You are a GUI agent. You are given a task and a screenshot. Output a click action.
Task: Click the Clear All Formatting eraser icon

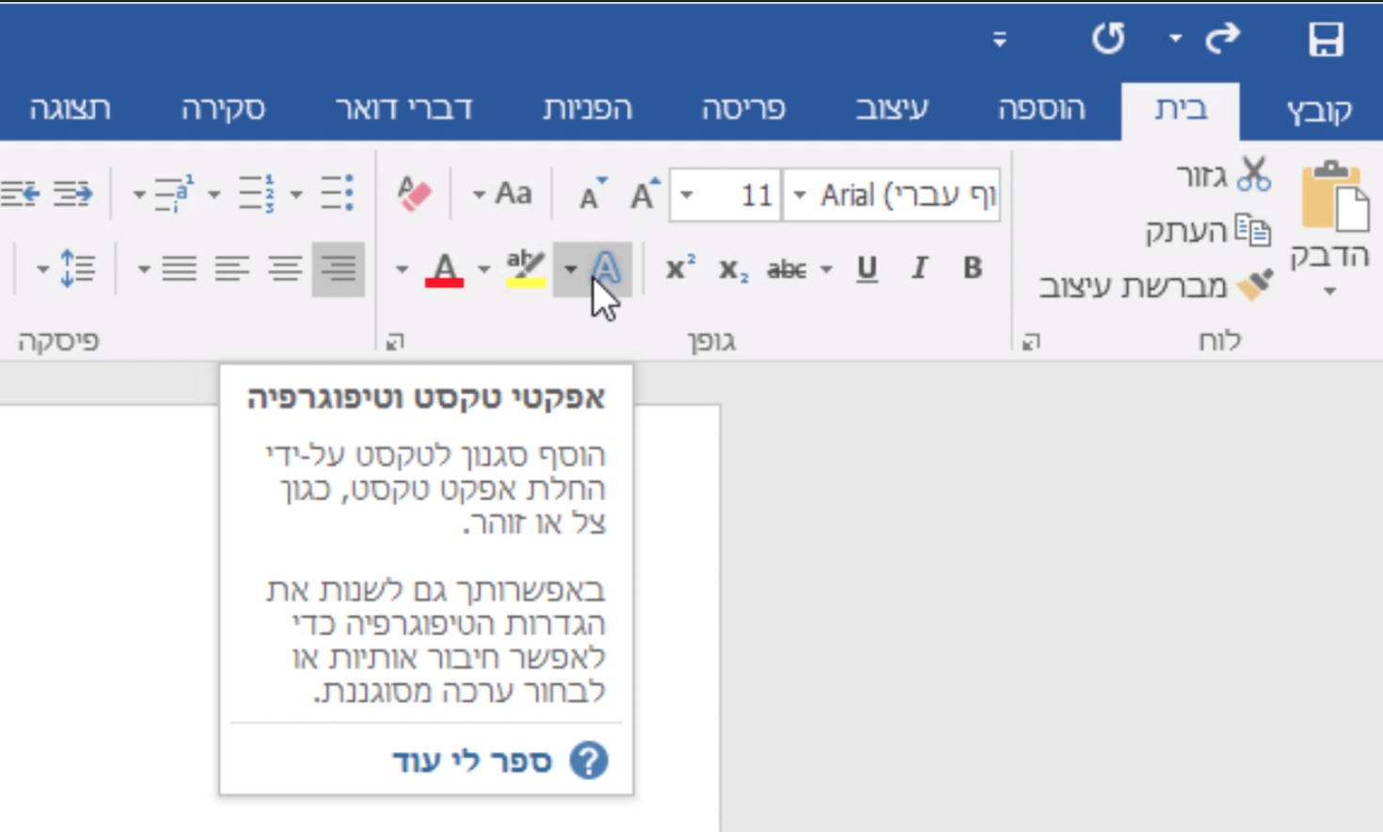point(414,194)
